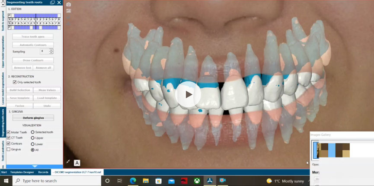Open the Teeth Landmarks side tab
The width and height of the screenshot is (374, 186).
point(3,151)
